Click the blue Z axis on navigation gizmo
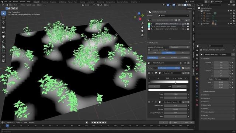236x133 pixels. (x=139, y=14)
